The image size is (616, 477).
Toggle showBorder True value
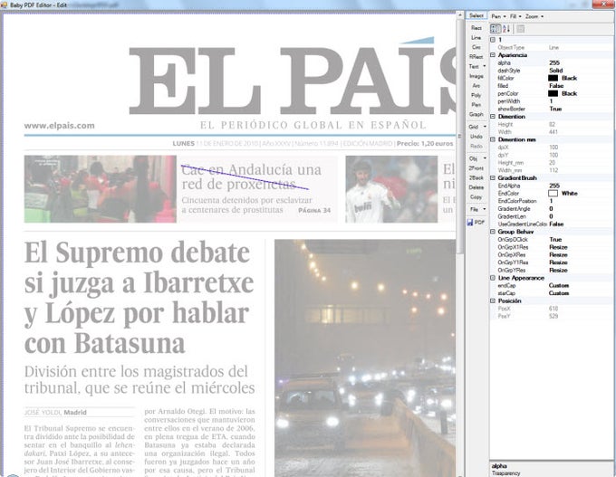555,109
